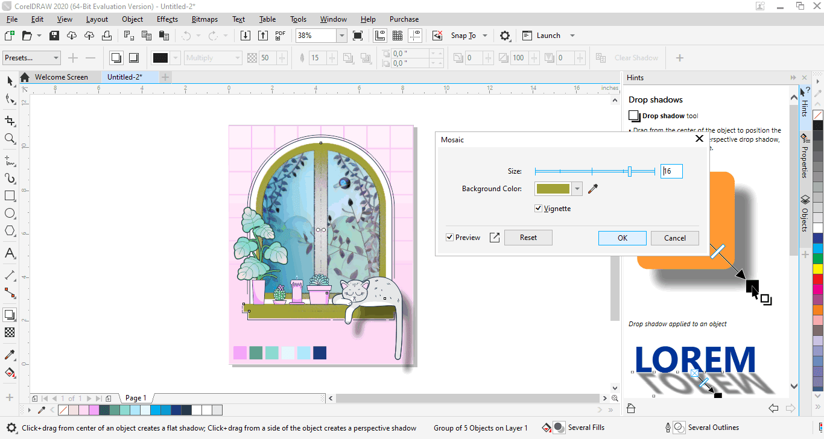Pick the Polygon tool
The image size is (824, 439).
coord(10,230)
